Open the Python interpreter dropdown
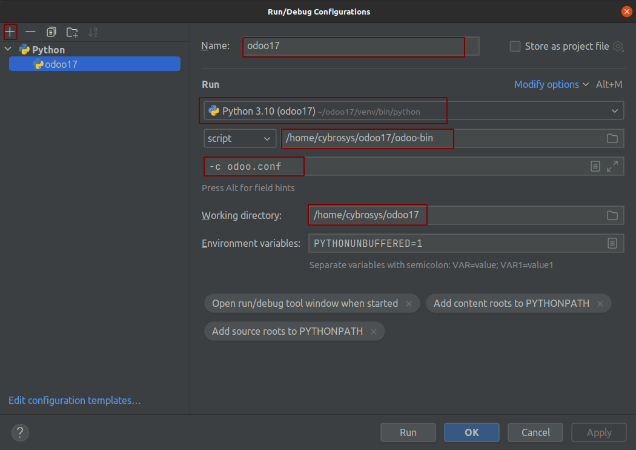Image resolution: width=636 pixels, height=450 pixels. (614, 110)
